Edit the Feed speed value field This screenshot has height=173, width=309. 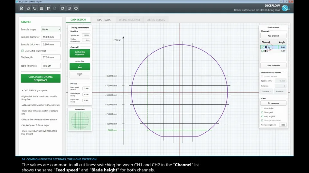click(x=86, y=88)
